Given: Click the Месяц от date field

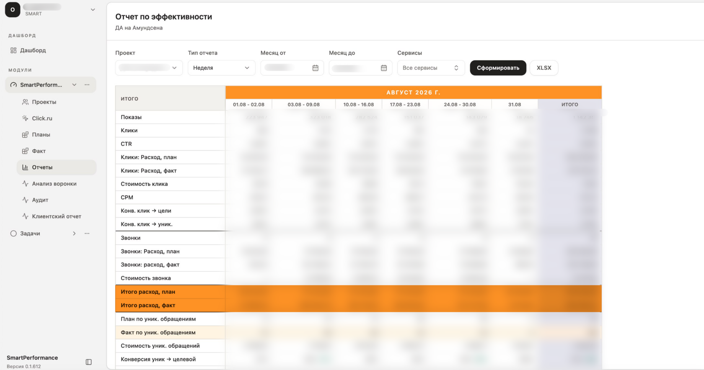Looking at the screenshot, I should 292,68.
